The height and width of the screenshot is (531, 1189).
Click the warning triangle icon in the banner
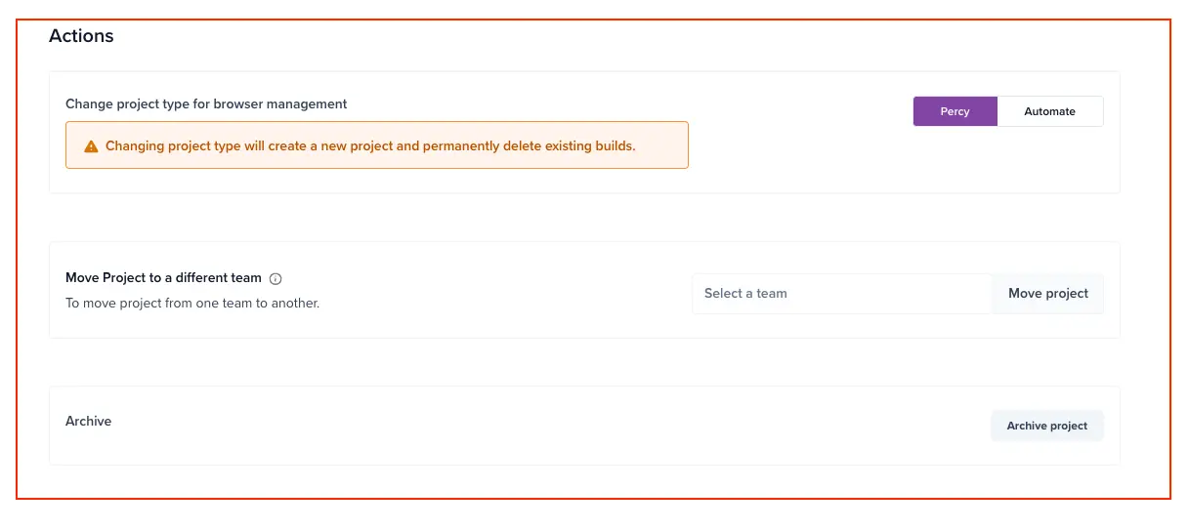(91, 146)
